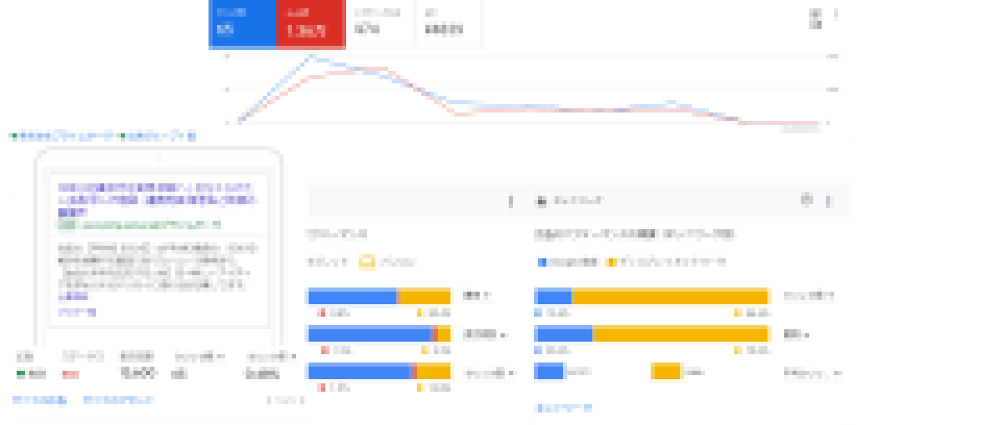
Task: Select the blue metric card above chart
Action: pyautogui.click(x=241, y=23)
